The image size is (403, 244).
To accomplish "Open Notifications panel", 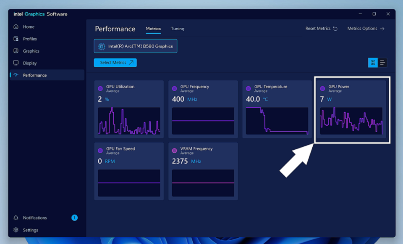I will [47, 218].
